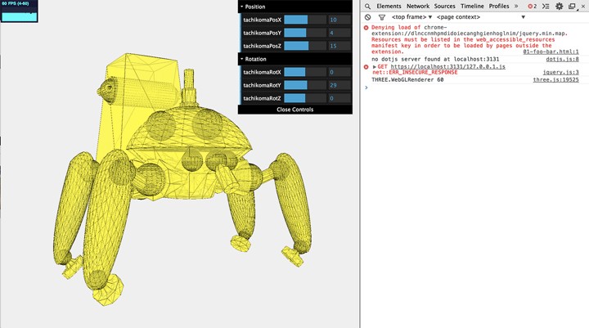Switch to the Network tab

[x=418, y=6]
